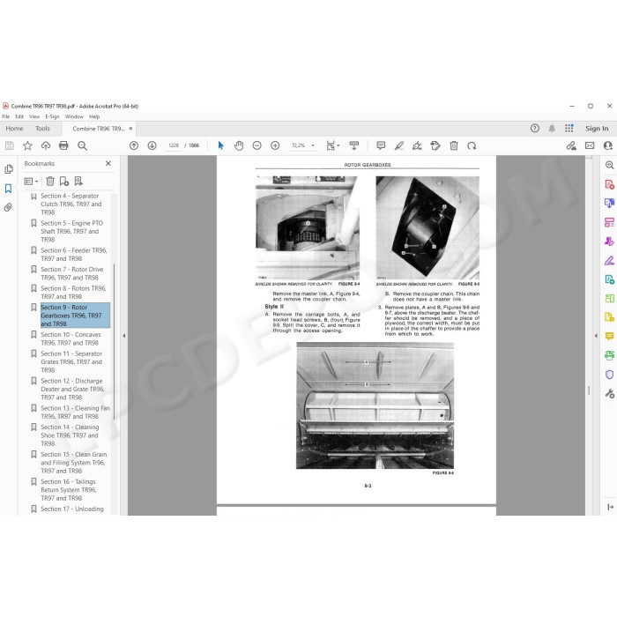Click the upload to cloud icon
Image resolution: width=617 pixels, height=617 pixels.
pyautogui.click(x=46, y=145)
